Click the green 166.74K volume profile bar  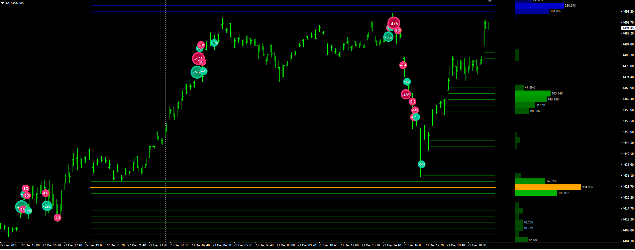(x=533, y=94)
